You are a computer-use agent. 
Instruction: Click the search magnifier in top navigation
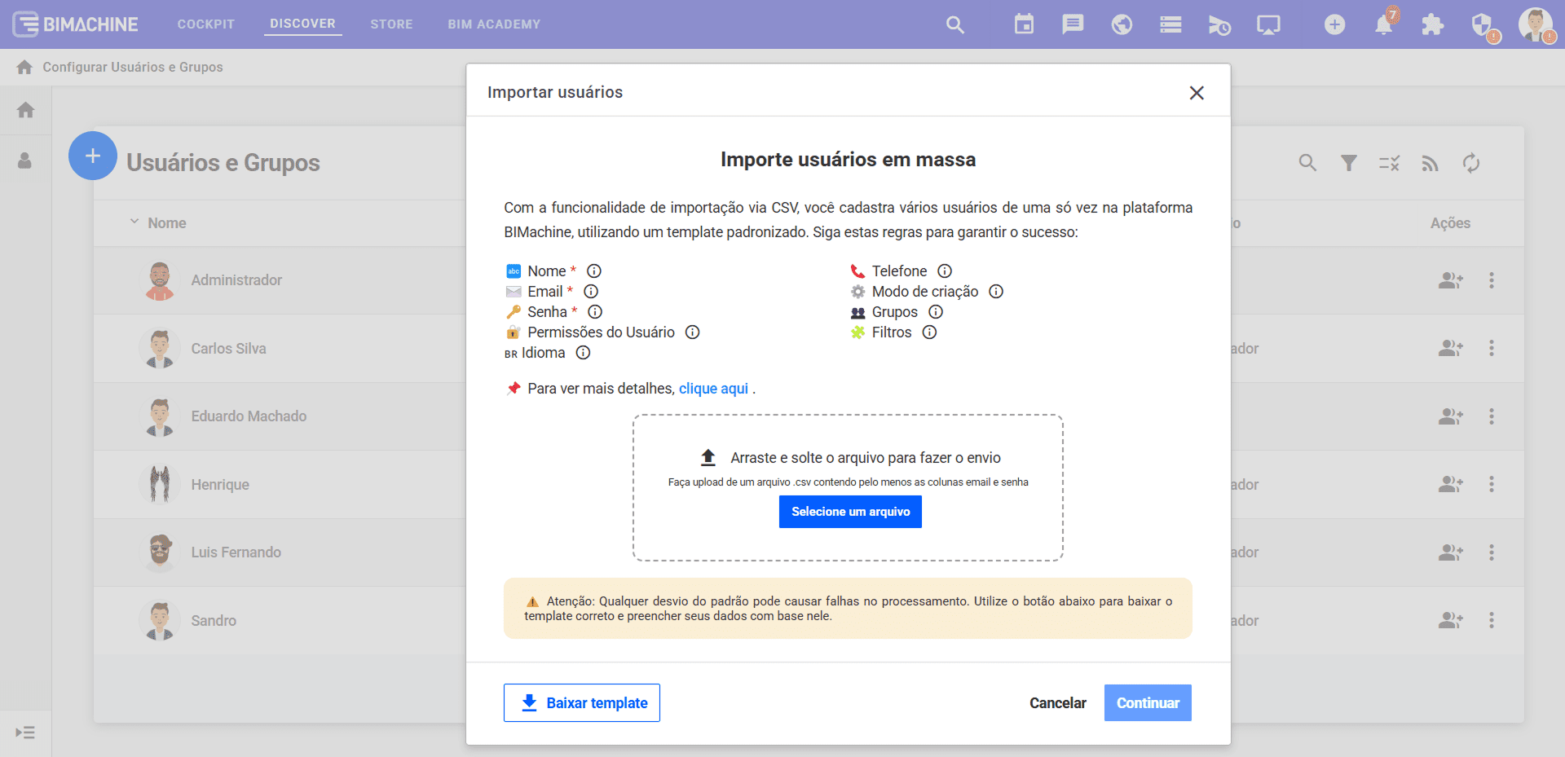955,25
